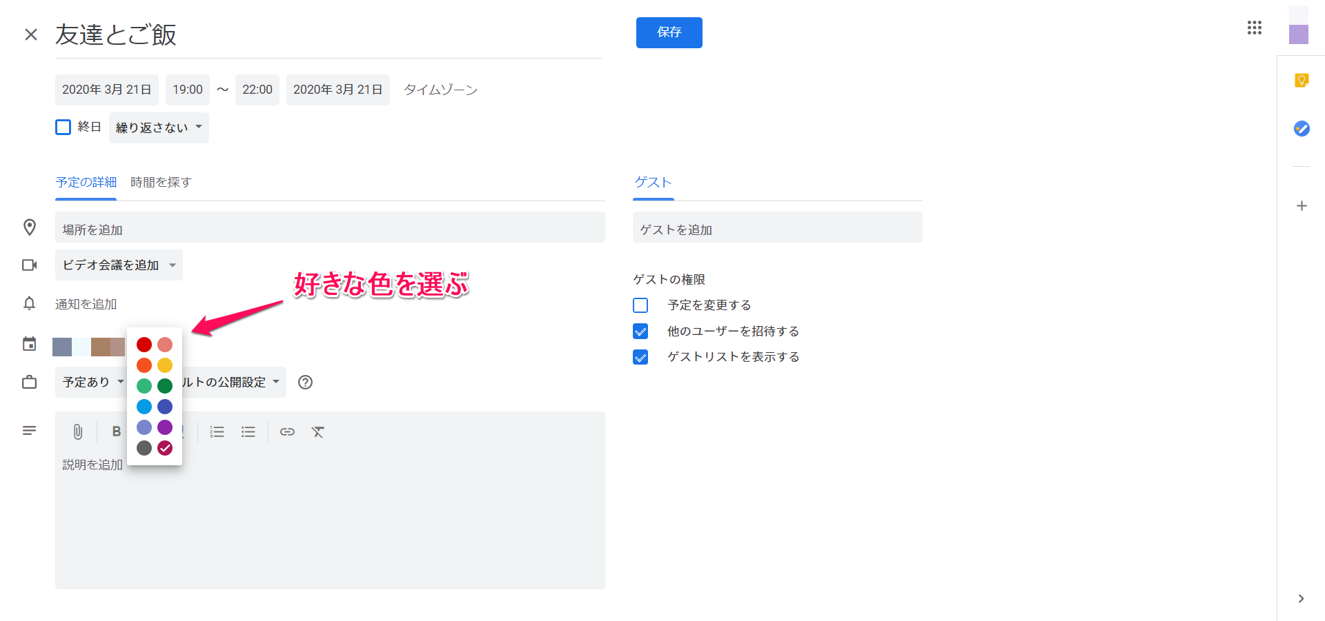
Task: Open the Google apps grid
Action: click(1255, 28)
